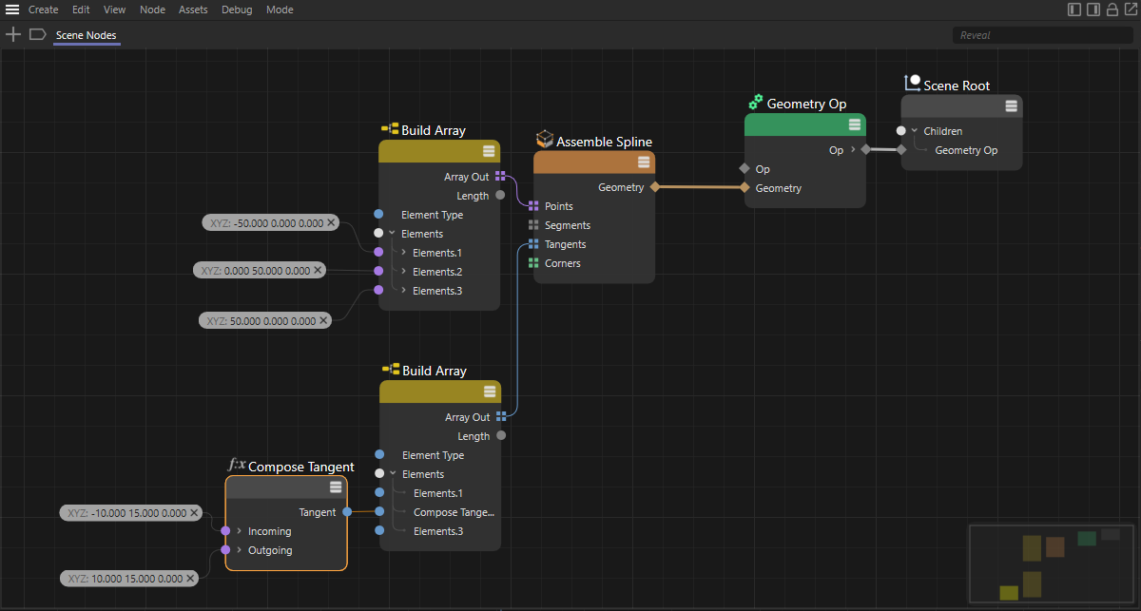Screen dimensions: 1141x611
Task: Click the Op input diamond port on Geometry Op
Action: coord(745,169)
